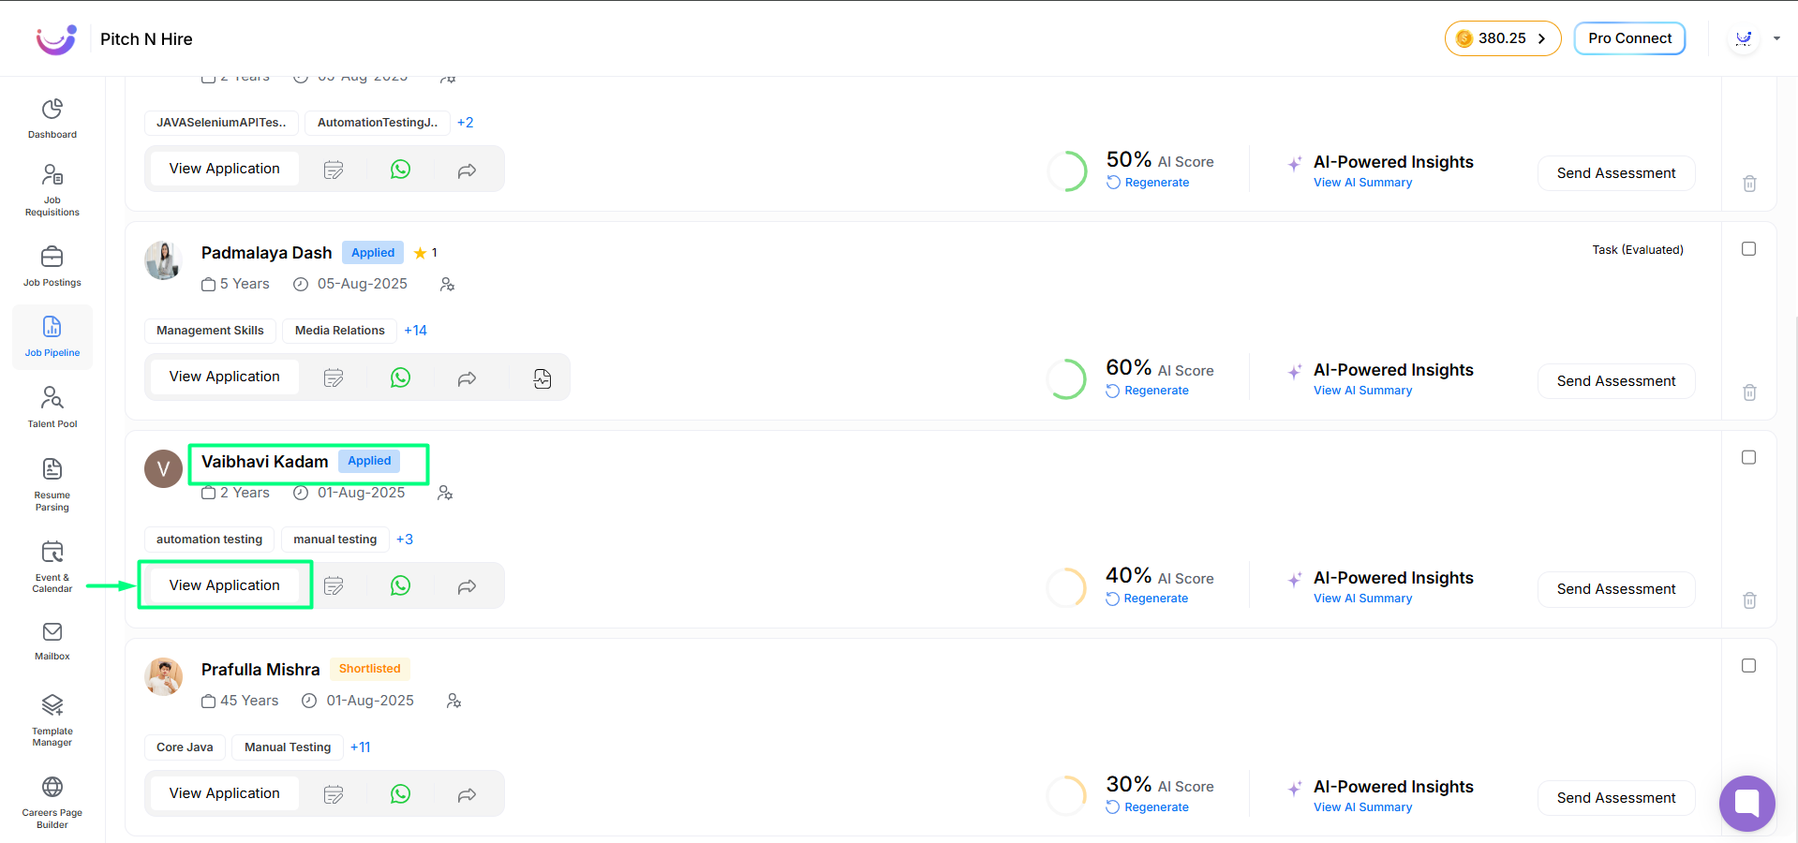
Task: Expand the profile dropdown arrow in the header
Action: coord(1776,38)
